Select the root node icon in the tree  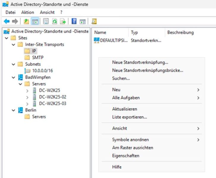(7, 31)
